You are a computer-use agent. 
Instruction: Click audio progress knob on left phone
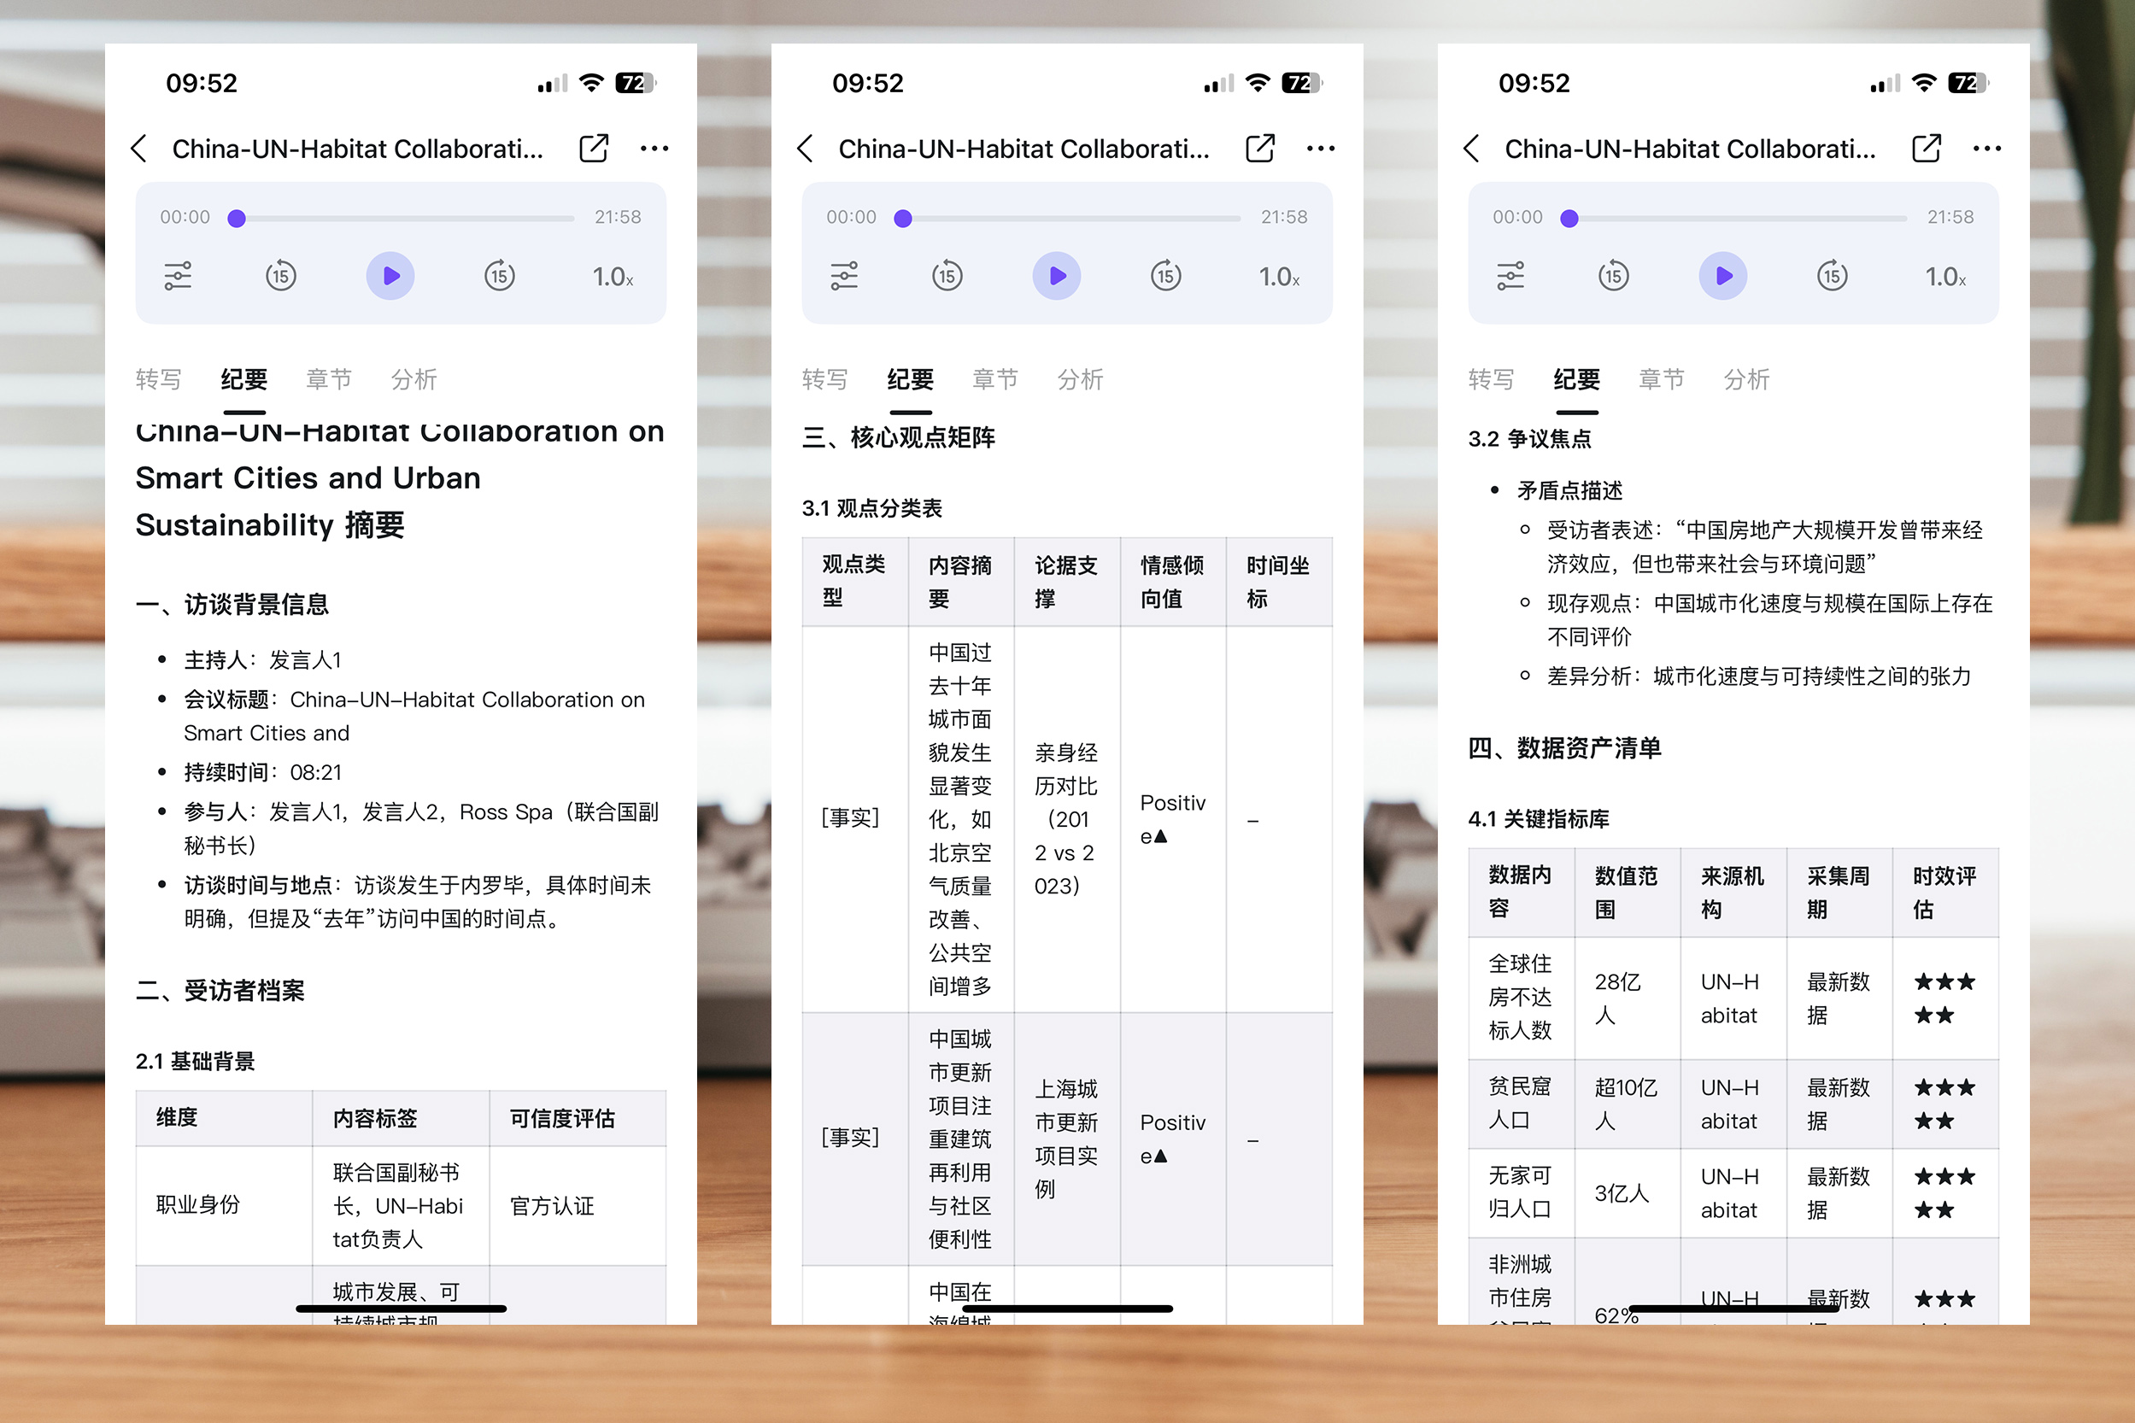[237, 219]
